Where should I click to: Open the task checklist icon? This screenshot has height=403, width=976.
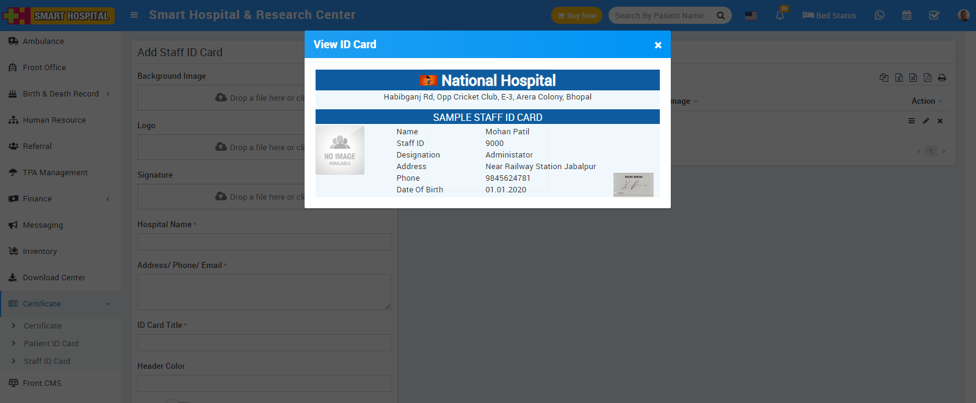(934, 15)
